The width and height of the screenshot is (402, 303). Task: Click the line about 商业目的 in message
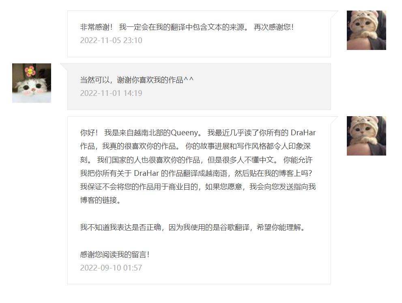pos(198,187)
